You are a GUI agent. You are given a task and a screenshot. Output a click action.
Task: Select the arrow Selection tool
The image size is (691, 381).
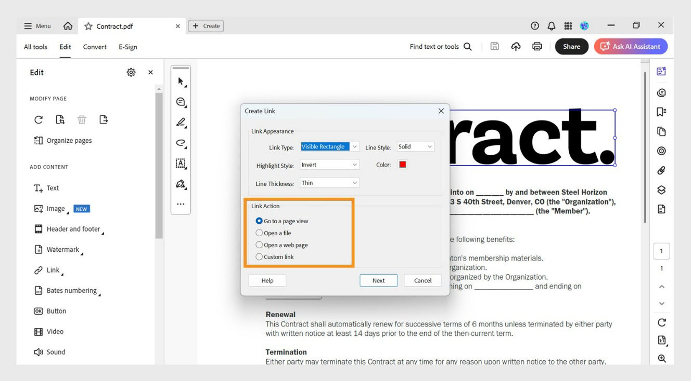tap(181, 81)
